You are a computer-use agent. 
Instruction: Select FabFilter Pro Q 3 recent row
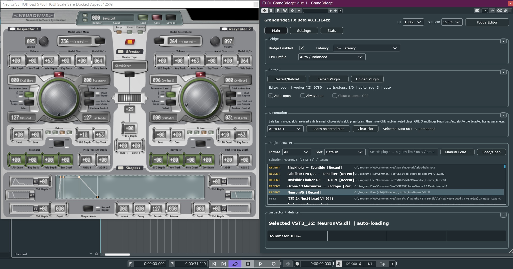386,174
